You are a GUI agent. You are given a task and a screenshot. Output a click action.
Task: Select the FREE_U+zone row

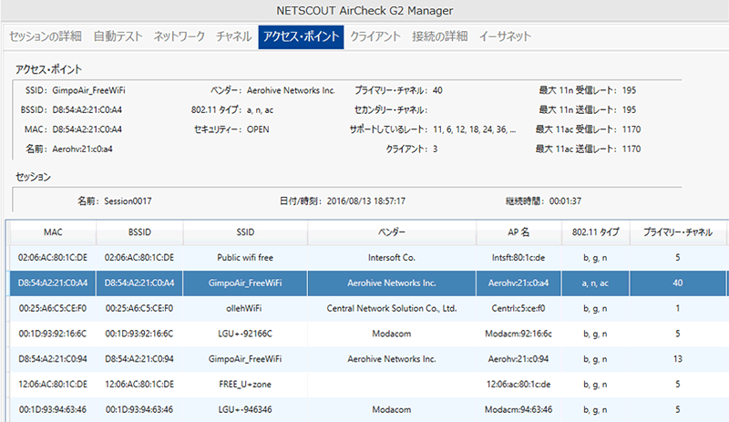(x=245, y=384)
